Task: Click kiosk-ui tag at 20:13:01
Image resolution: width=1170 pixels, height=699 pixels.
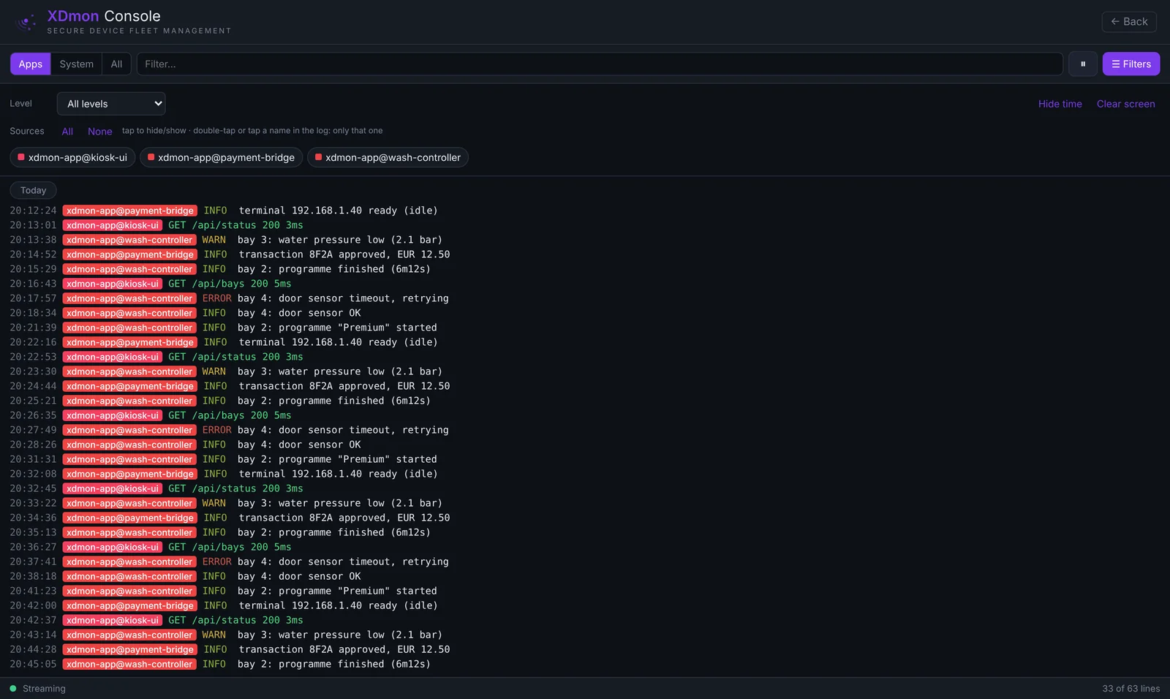Action: point(113,225)
